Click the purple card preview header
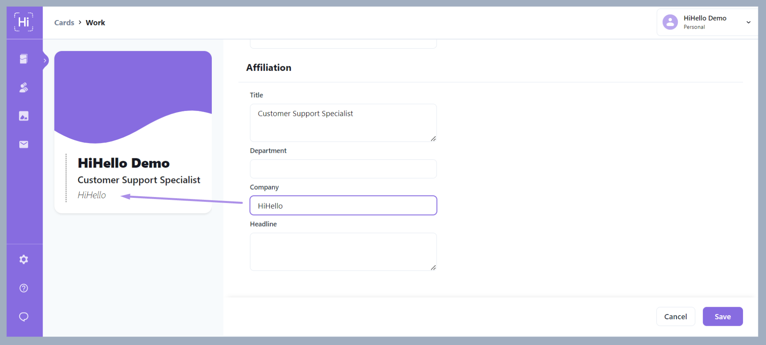766x345 pixels. (x=133, y=97)
